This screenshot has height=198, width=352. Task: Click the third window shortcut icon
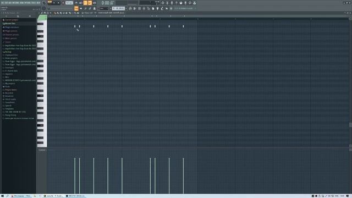(85, 8)
